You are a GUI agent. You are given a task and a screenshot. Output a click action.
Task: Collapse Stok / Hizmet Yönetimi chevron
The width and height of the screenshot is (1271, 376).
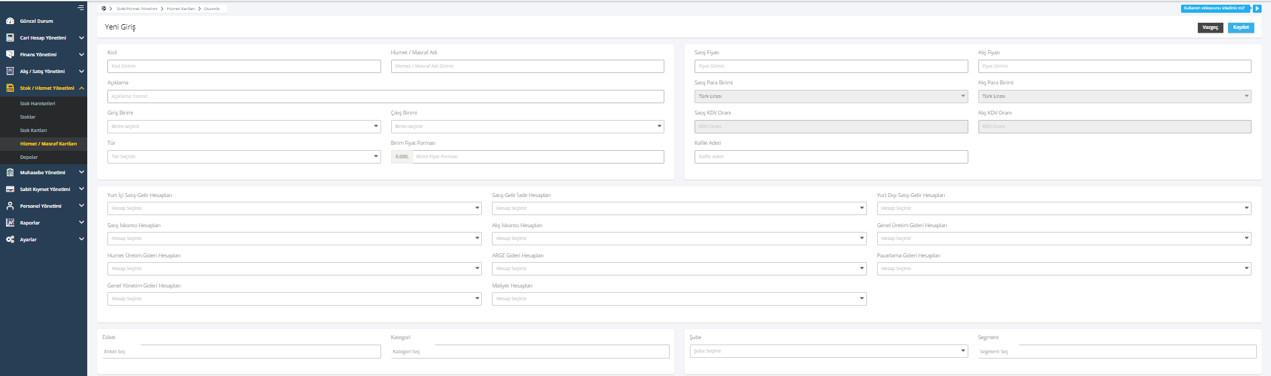tap(81, 88)
